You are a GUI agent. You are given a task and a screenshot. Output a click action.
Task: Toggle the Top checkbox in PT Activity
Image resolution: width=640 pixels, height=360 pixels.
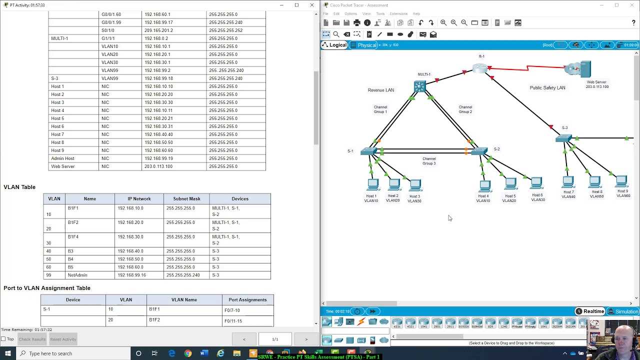tap(4, 339)
